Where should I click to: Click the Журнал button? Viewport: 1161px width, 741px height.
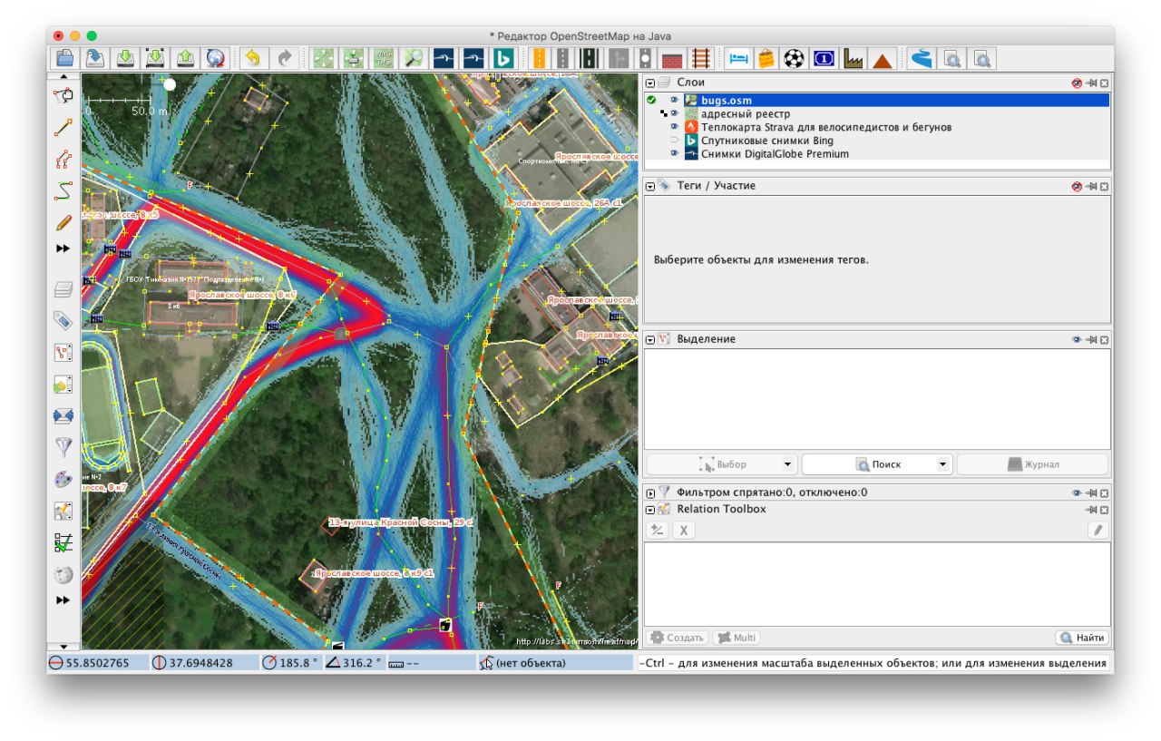click(x=1033, y=464)
